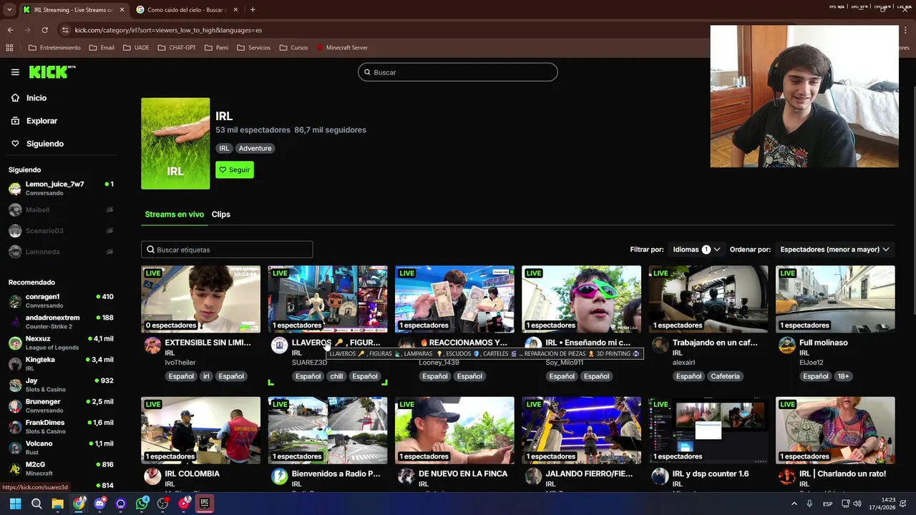Open andadronextrem recommended channel
Viewport: 916px width, 515px height.
61,322
